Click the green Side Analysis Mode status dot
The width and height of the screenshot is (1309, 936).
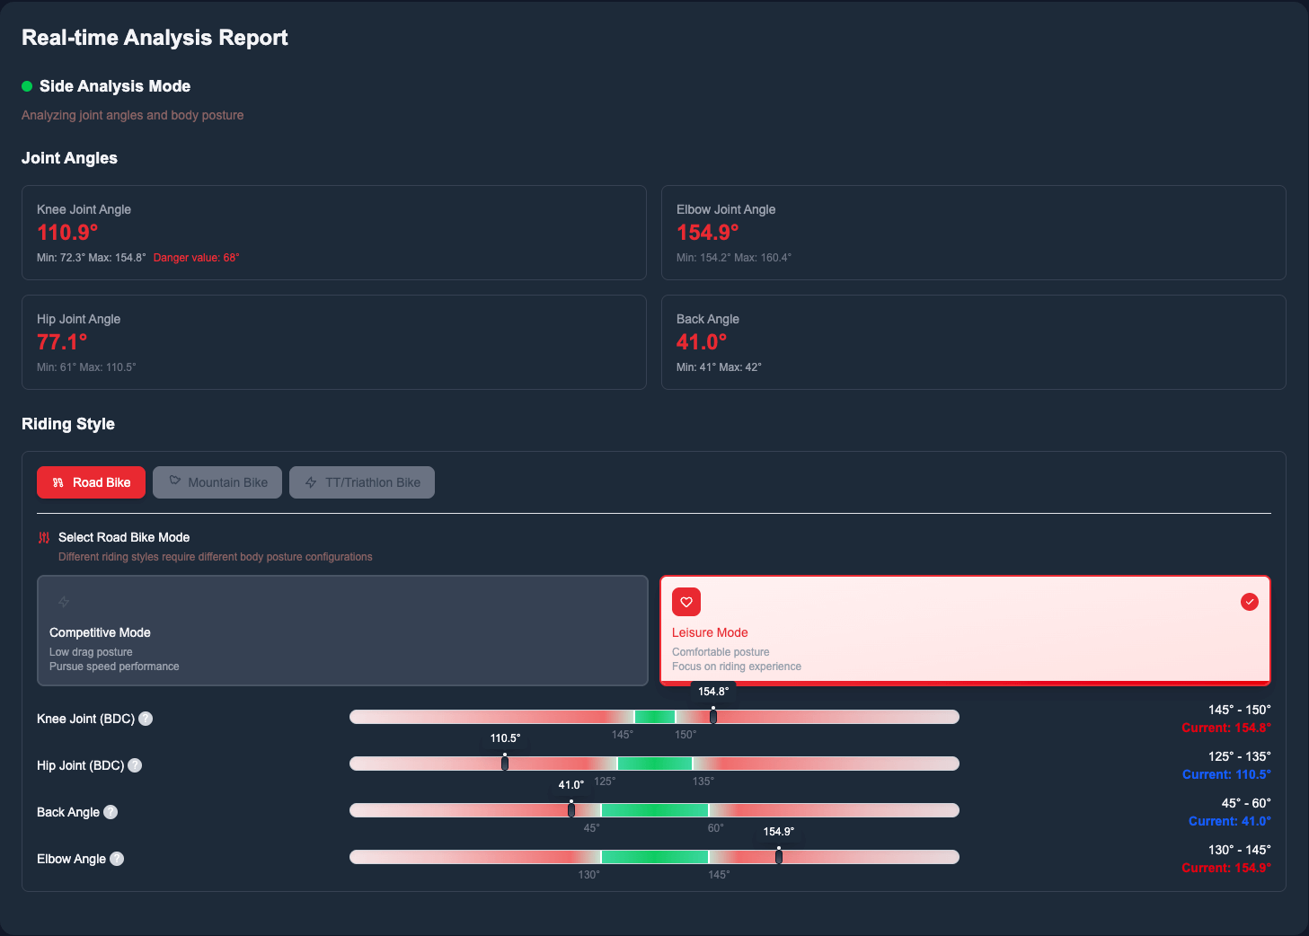[x=27, y=86]
